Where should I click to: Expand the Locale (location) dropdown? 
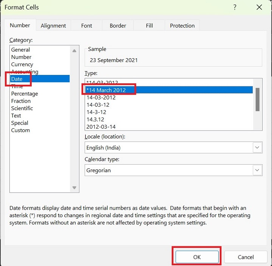click(257, 148)
